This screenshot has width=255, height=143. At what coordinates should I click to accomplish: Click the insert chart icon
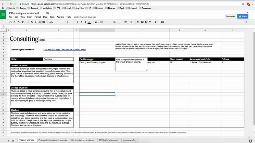tap(146, 22)
